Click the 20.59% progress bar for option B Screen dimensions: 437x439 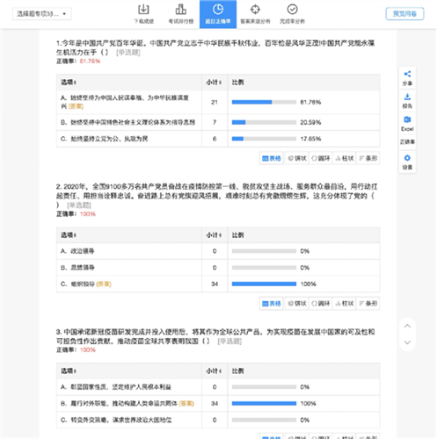[264, 122]
